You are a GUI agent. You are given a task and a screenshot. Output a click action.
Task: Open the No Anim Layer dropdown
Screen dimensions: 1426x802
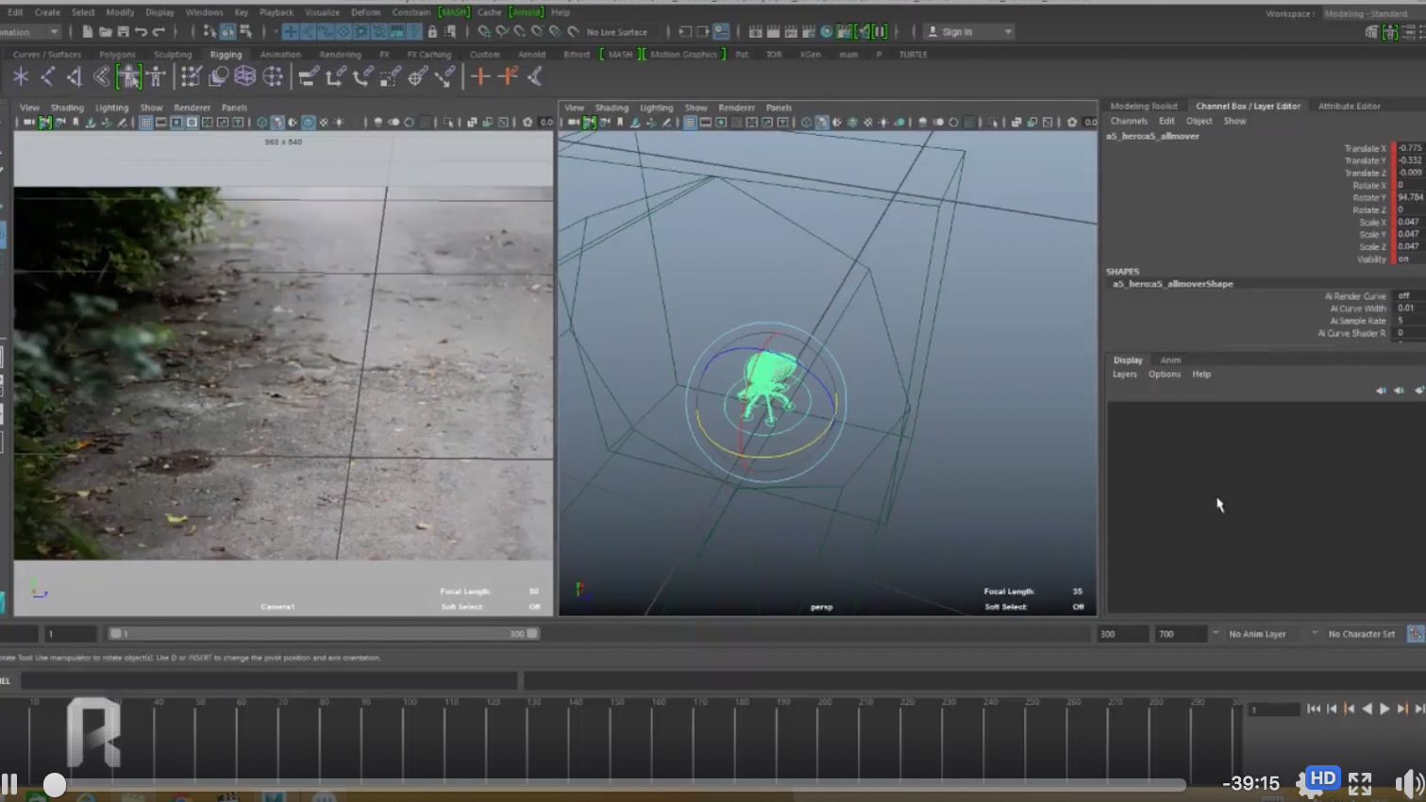point(1258,634)
